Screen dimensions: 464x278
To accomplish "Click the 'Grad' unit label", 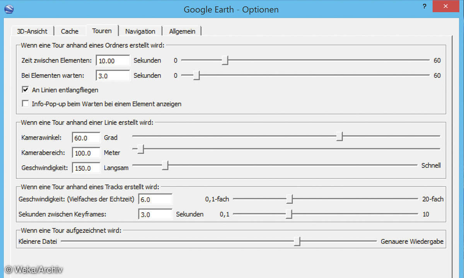I will [x=111, y=137].
